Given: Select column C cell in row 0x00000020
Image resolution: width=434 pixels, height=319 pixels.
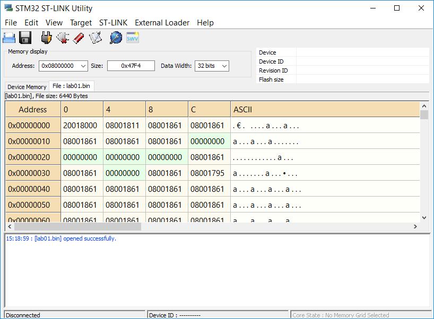Looking at the screenshot, I should pos(210,157).
